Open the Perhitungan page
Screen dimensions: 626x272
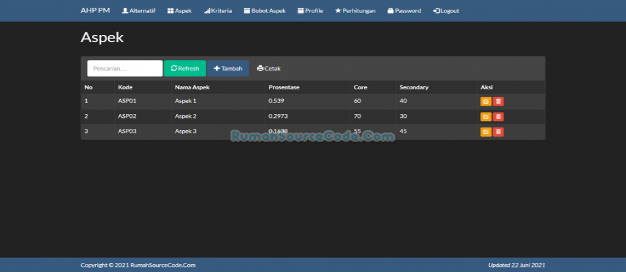click(x=355, y=11)
